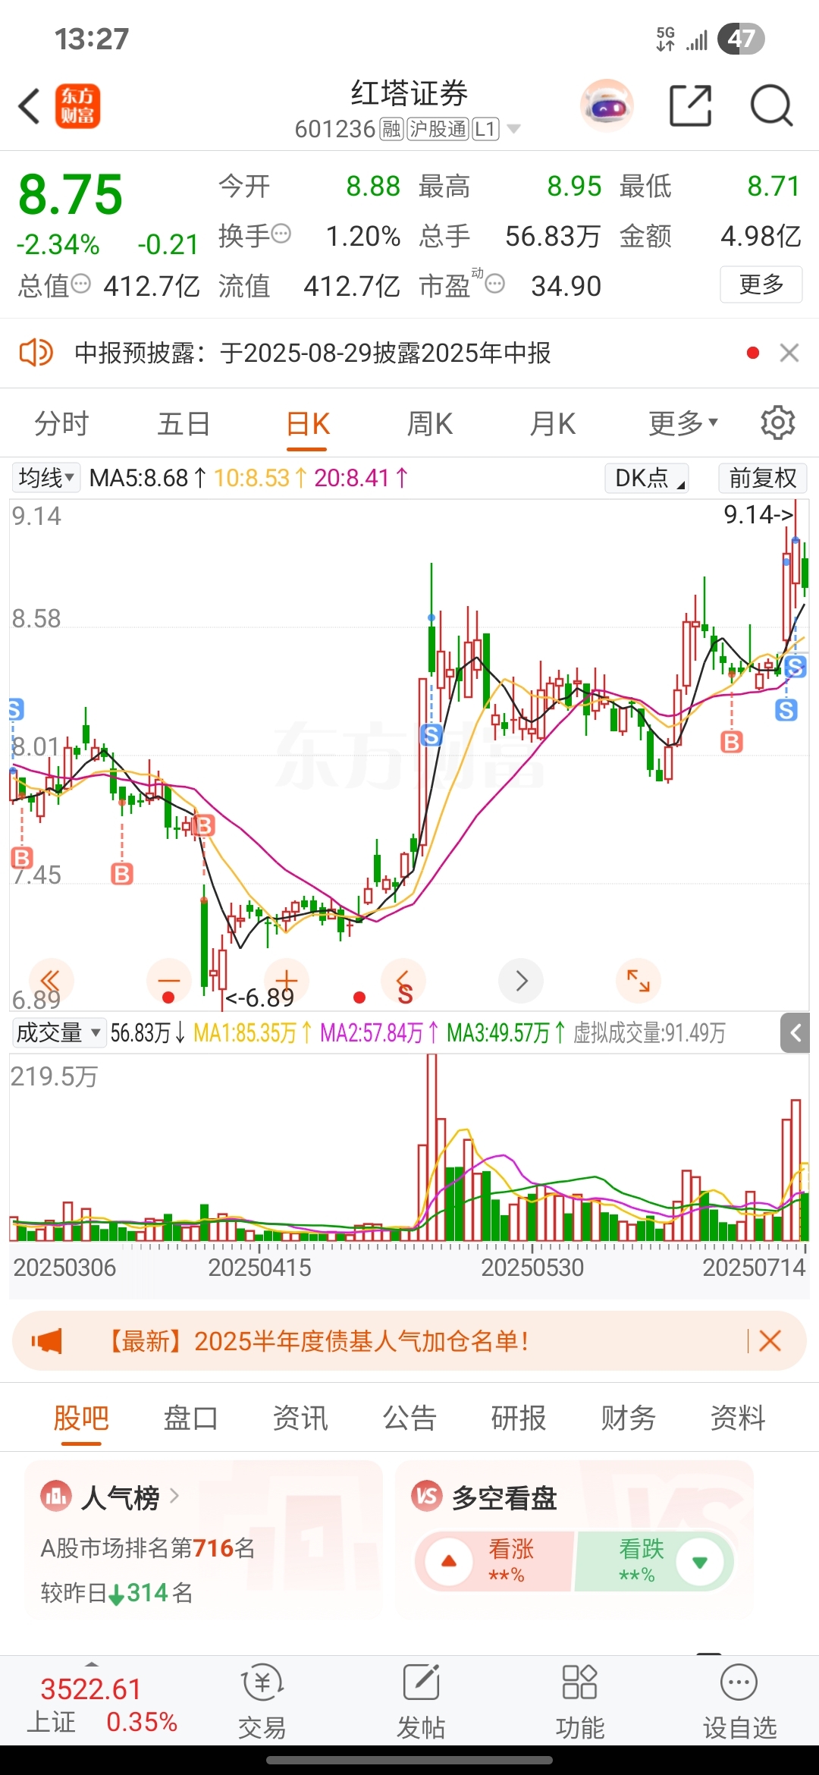Switch to the 月K tab
Screen dimensions: 819x1775
click(x=553, y=423)
